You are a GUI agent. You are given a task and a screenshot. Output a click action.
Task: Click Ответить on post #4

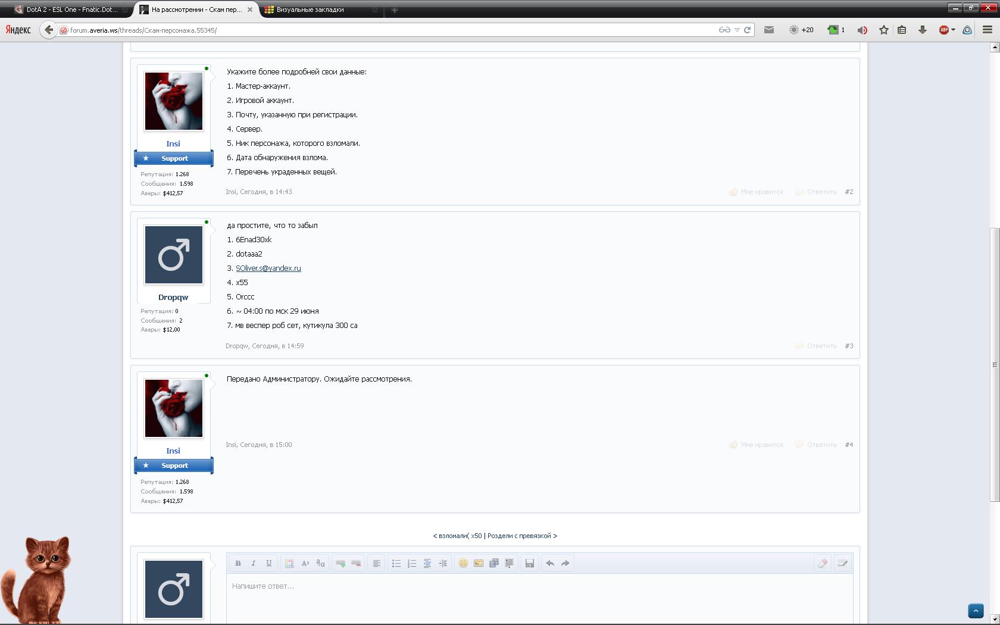pyautogui.click(x=816, y=445)
